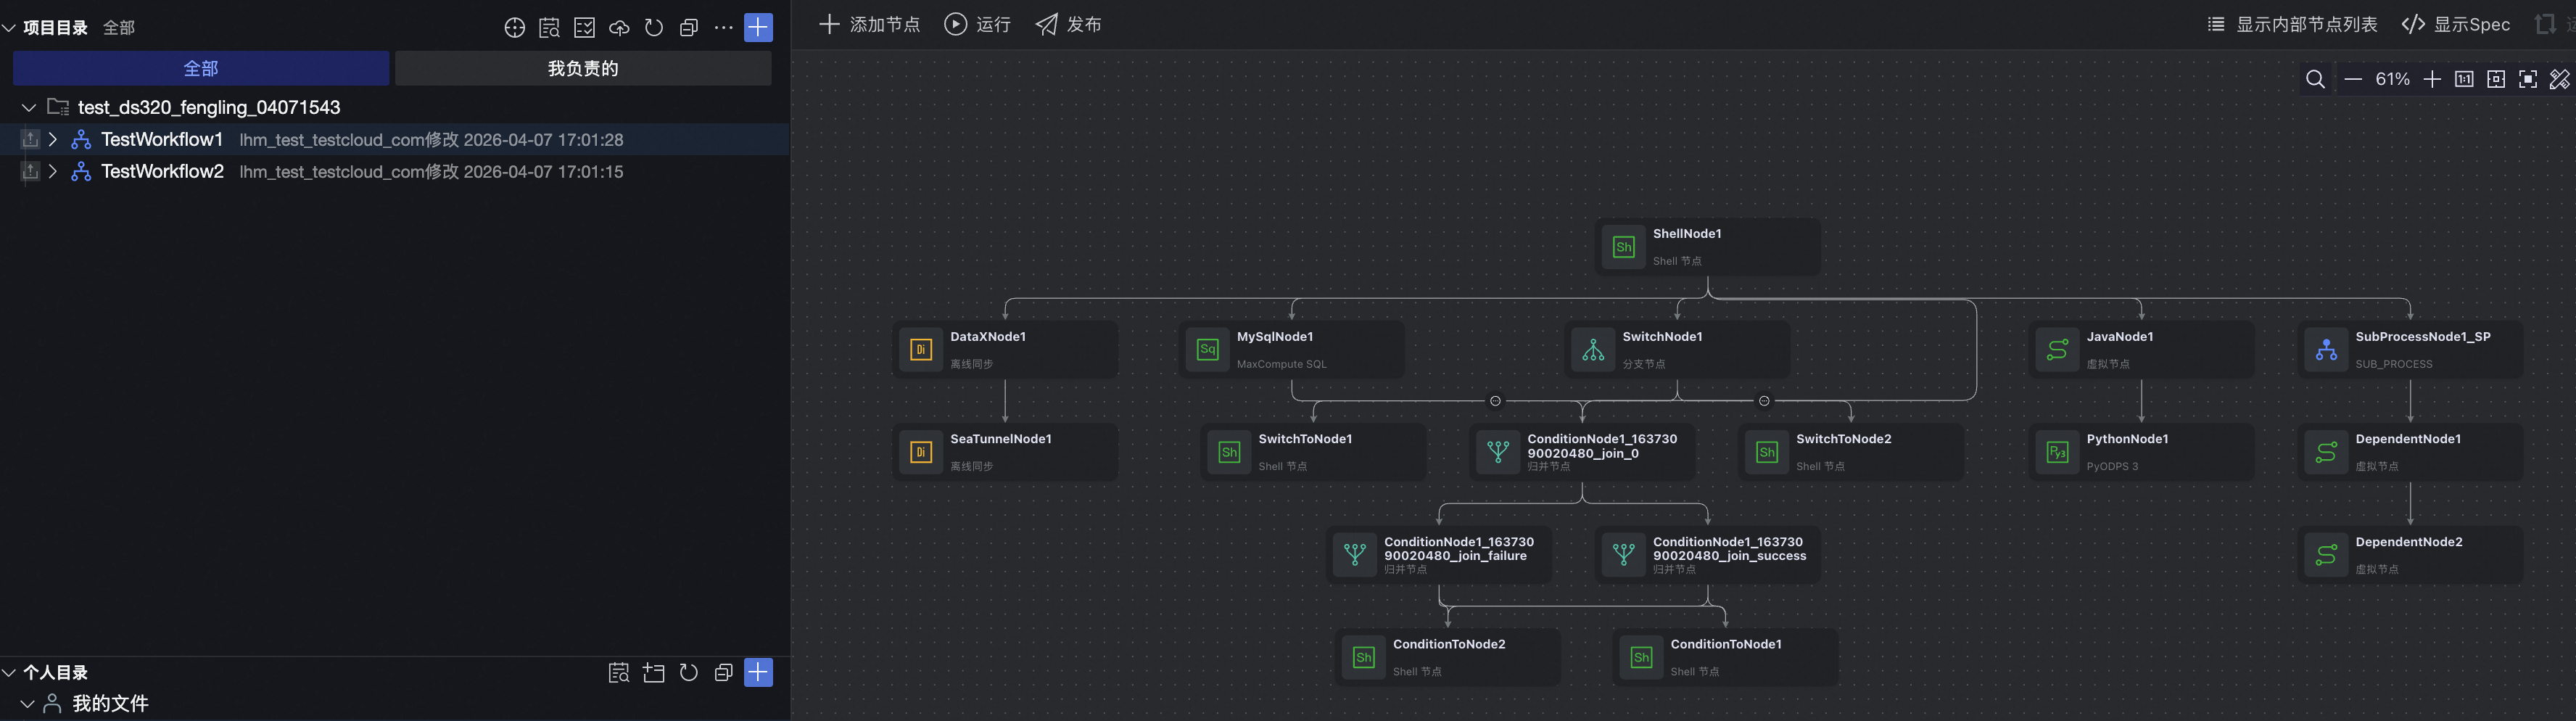Switch to the 全部 tab
This screenshot has width=2576, height=721.
pyautogui.click(x=201, y=68)
